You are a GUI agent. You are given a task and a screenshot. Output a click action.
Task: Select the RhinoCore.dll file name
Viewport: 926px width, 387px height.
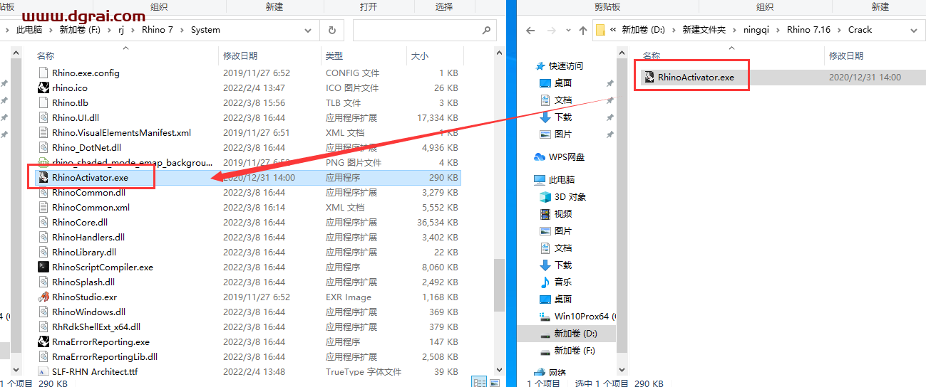(80, 222)
